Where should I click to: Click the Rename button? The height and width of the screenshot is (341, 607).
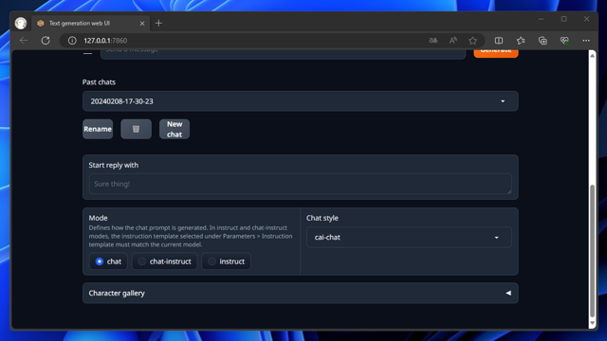pos(98,129)
